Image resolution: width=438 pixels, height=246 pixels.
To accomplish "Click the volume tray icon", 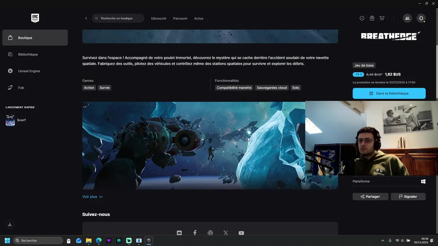I will coord(402,241).
